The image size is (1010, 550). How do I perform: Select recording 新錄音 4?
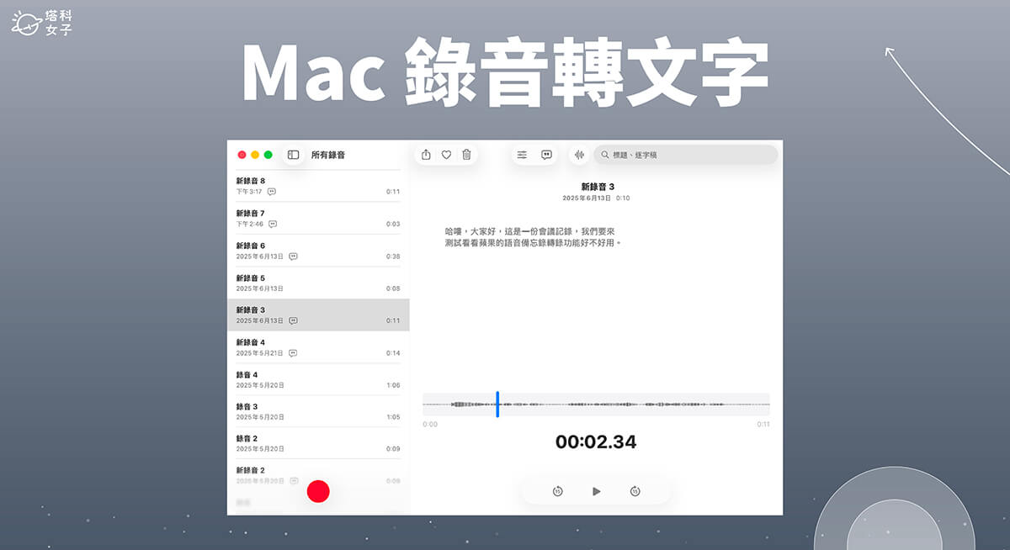tap(318, 347)
